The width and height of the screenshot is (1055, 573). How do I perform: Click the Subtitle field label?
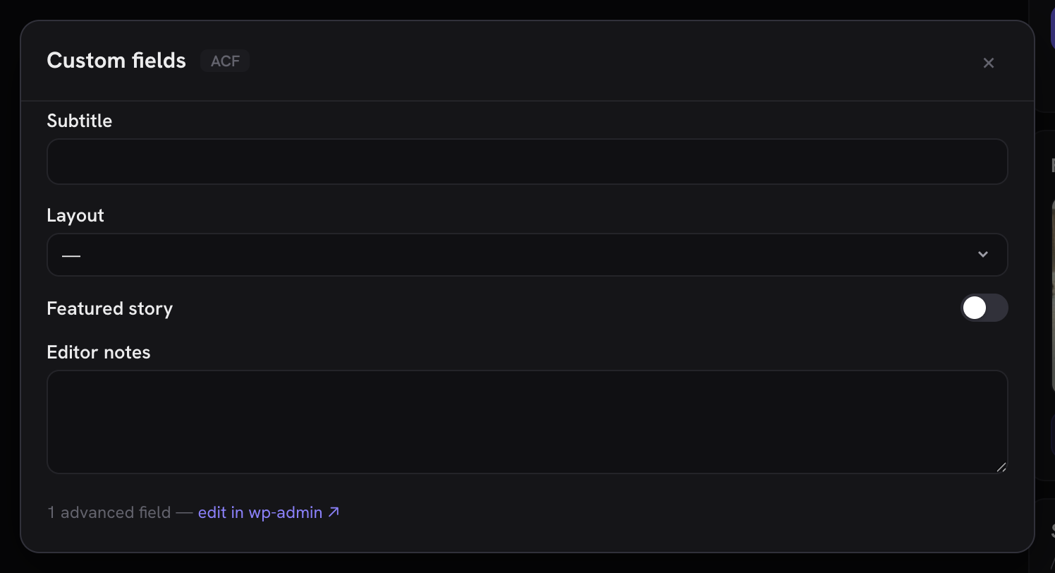79,121
